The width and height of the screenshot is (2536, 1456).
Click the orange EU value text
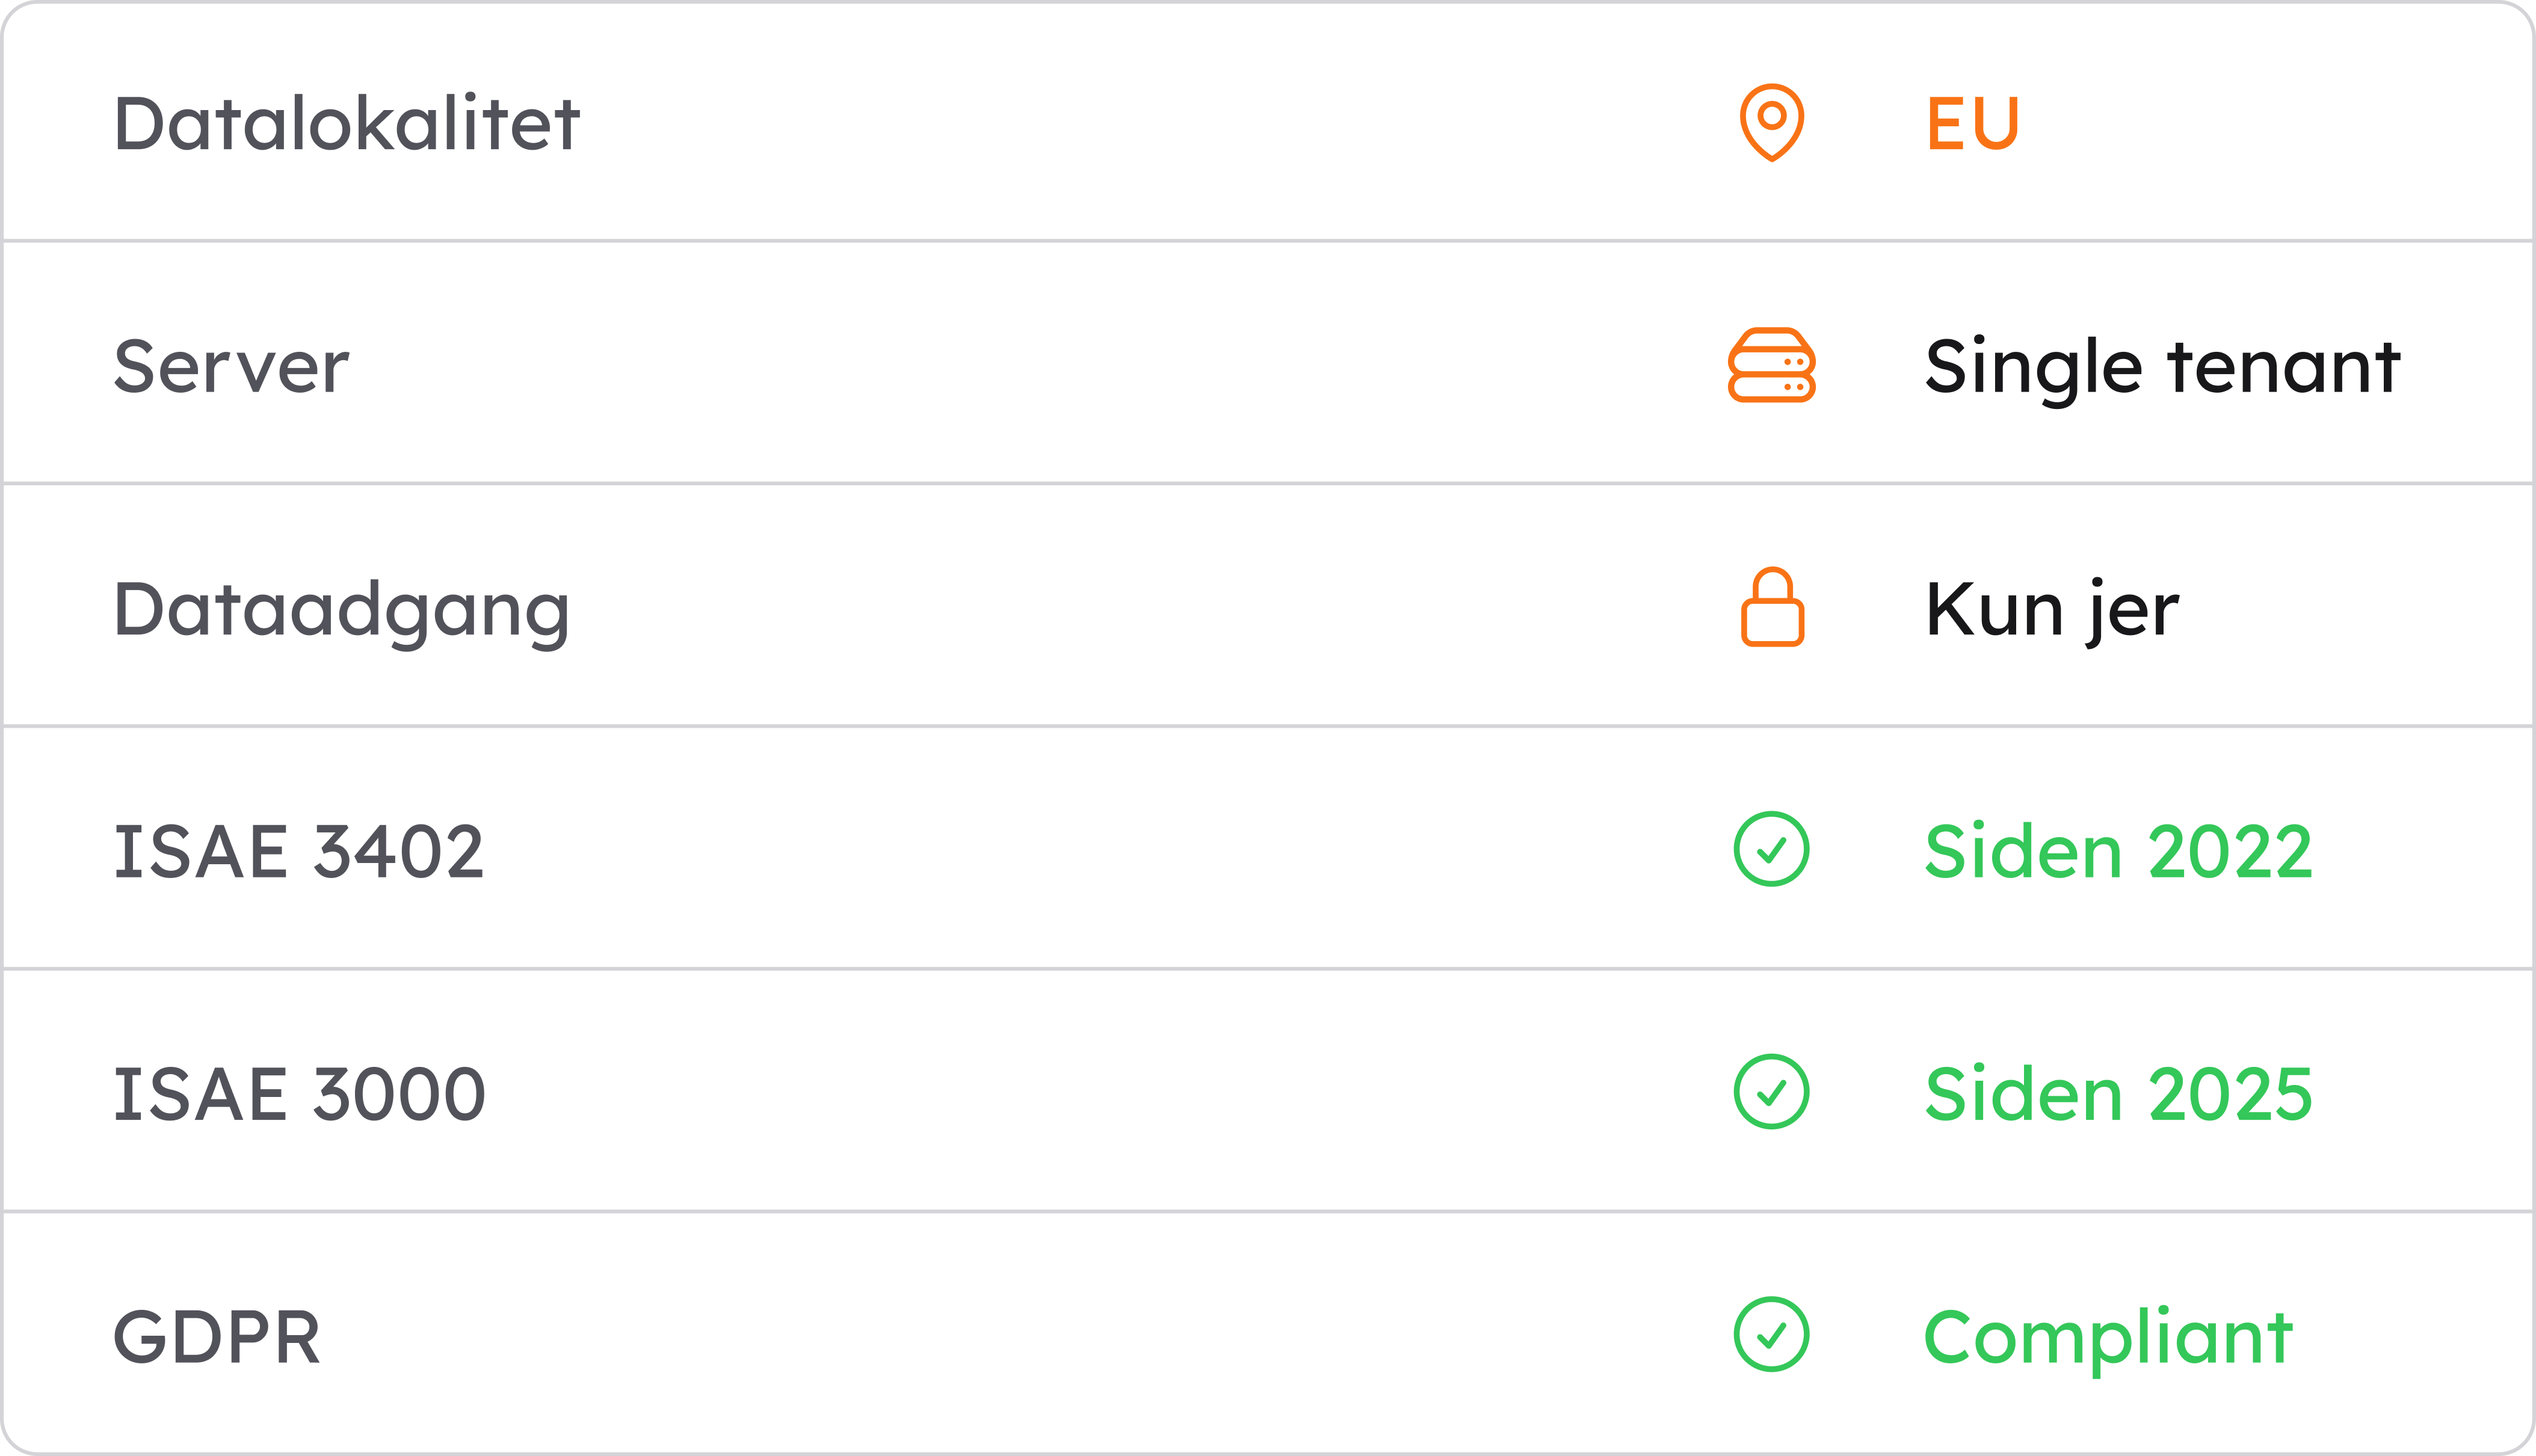(1974, 123)
